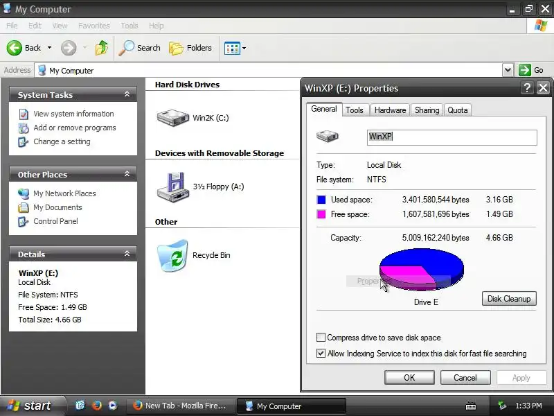
Task: Open the Favorites menu
Action: click(x=94, y=26)
